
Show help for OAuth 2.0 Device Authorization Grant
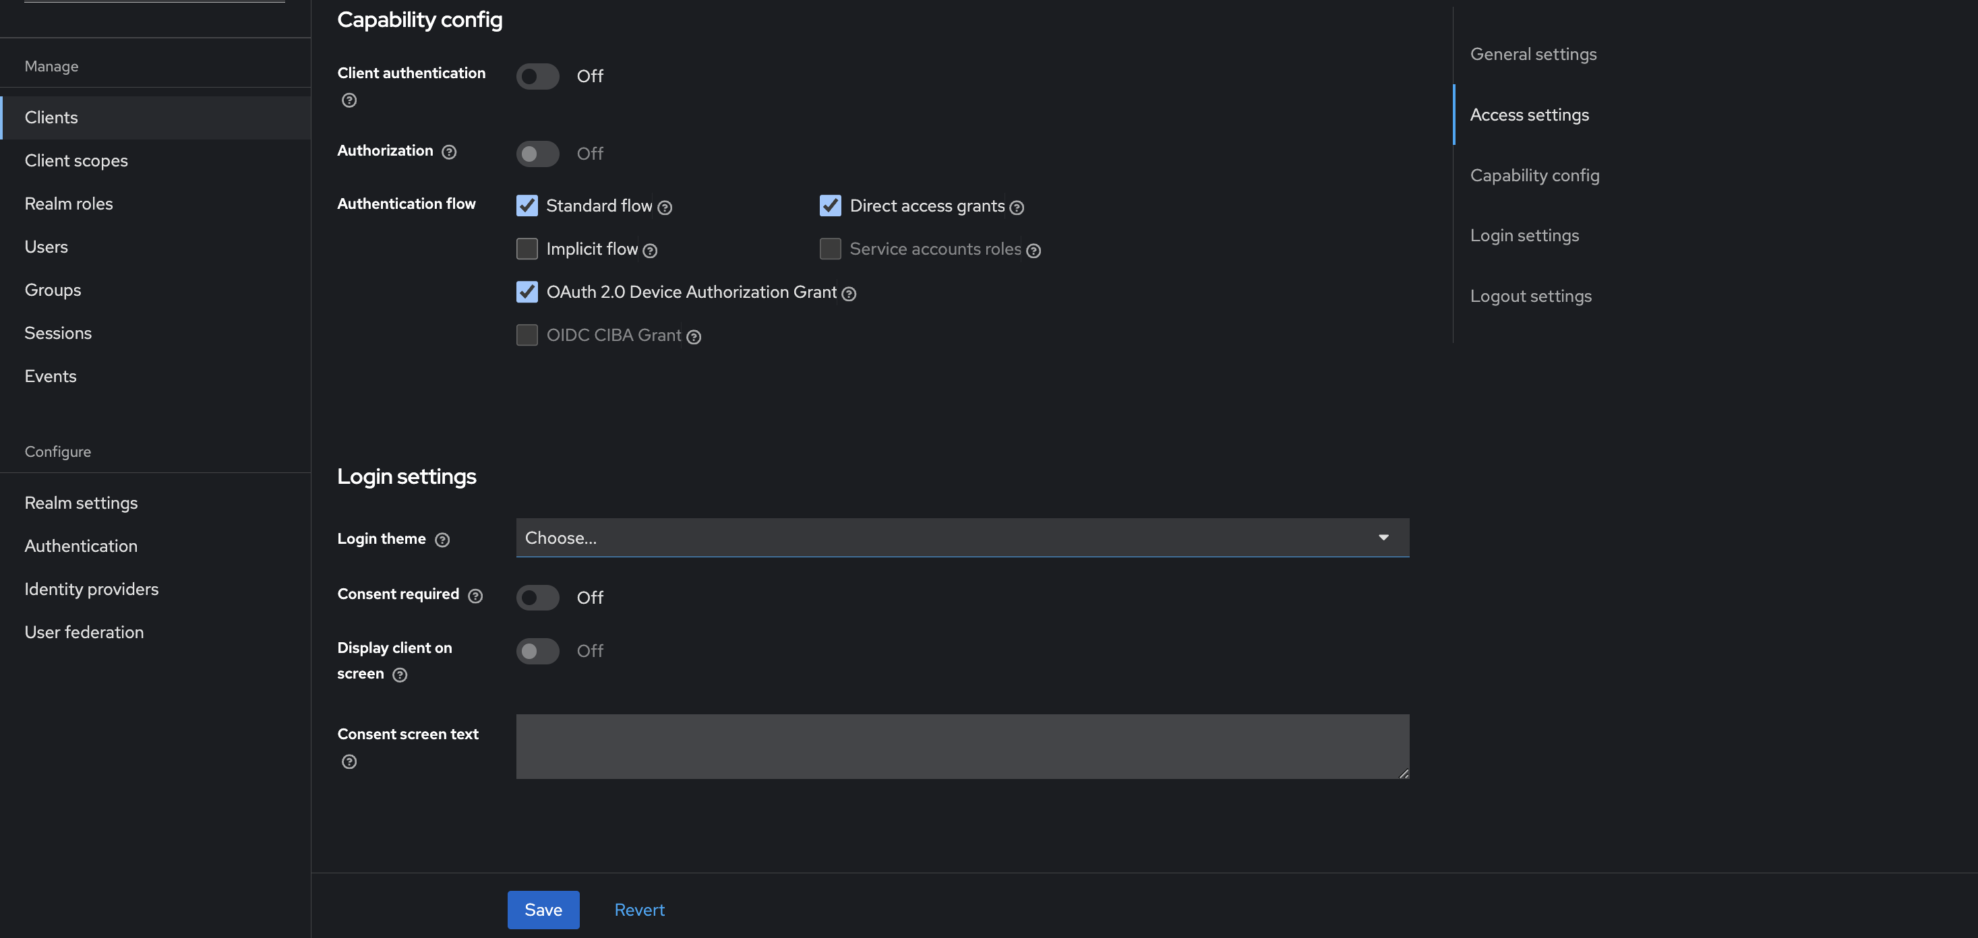click(x=847, y=293)
